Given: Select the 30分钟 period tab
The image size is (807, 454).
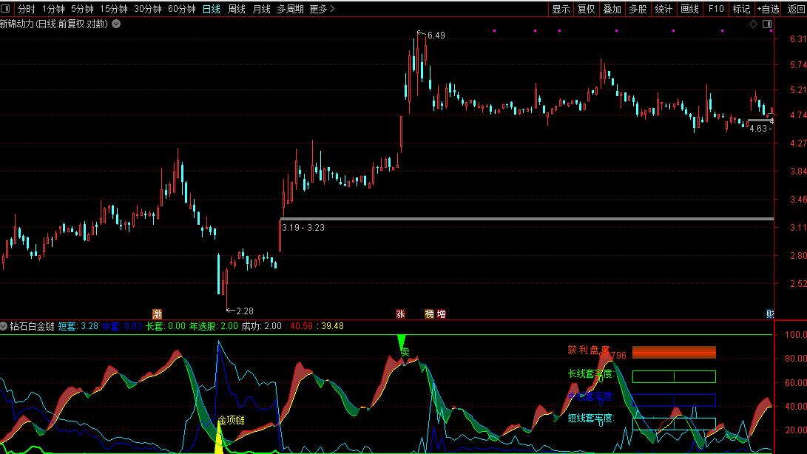Looking at the screenshot, I should coord(148,9).
